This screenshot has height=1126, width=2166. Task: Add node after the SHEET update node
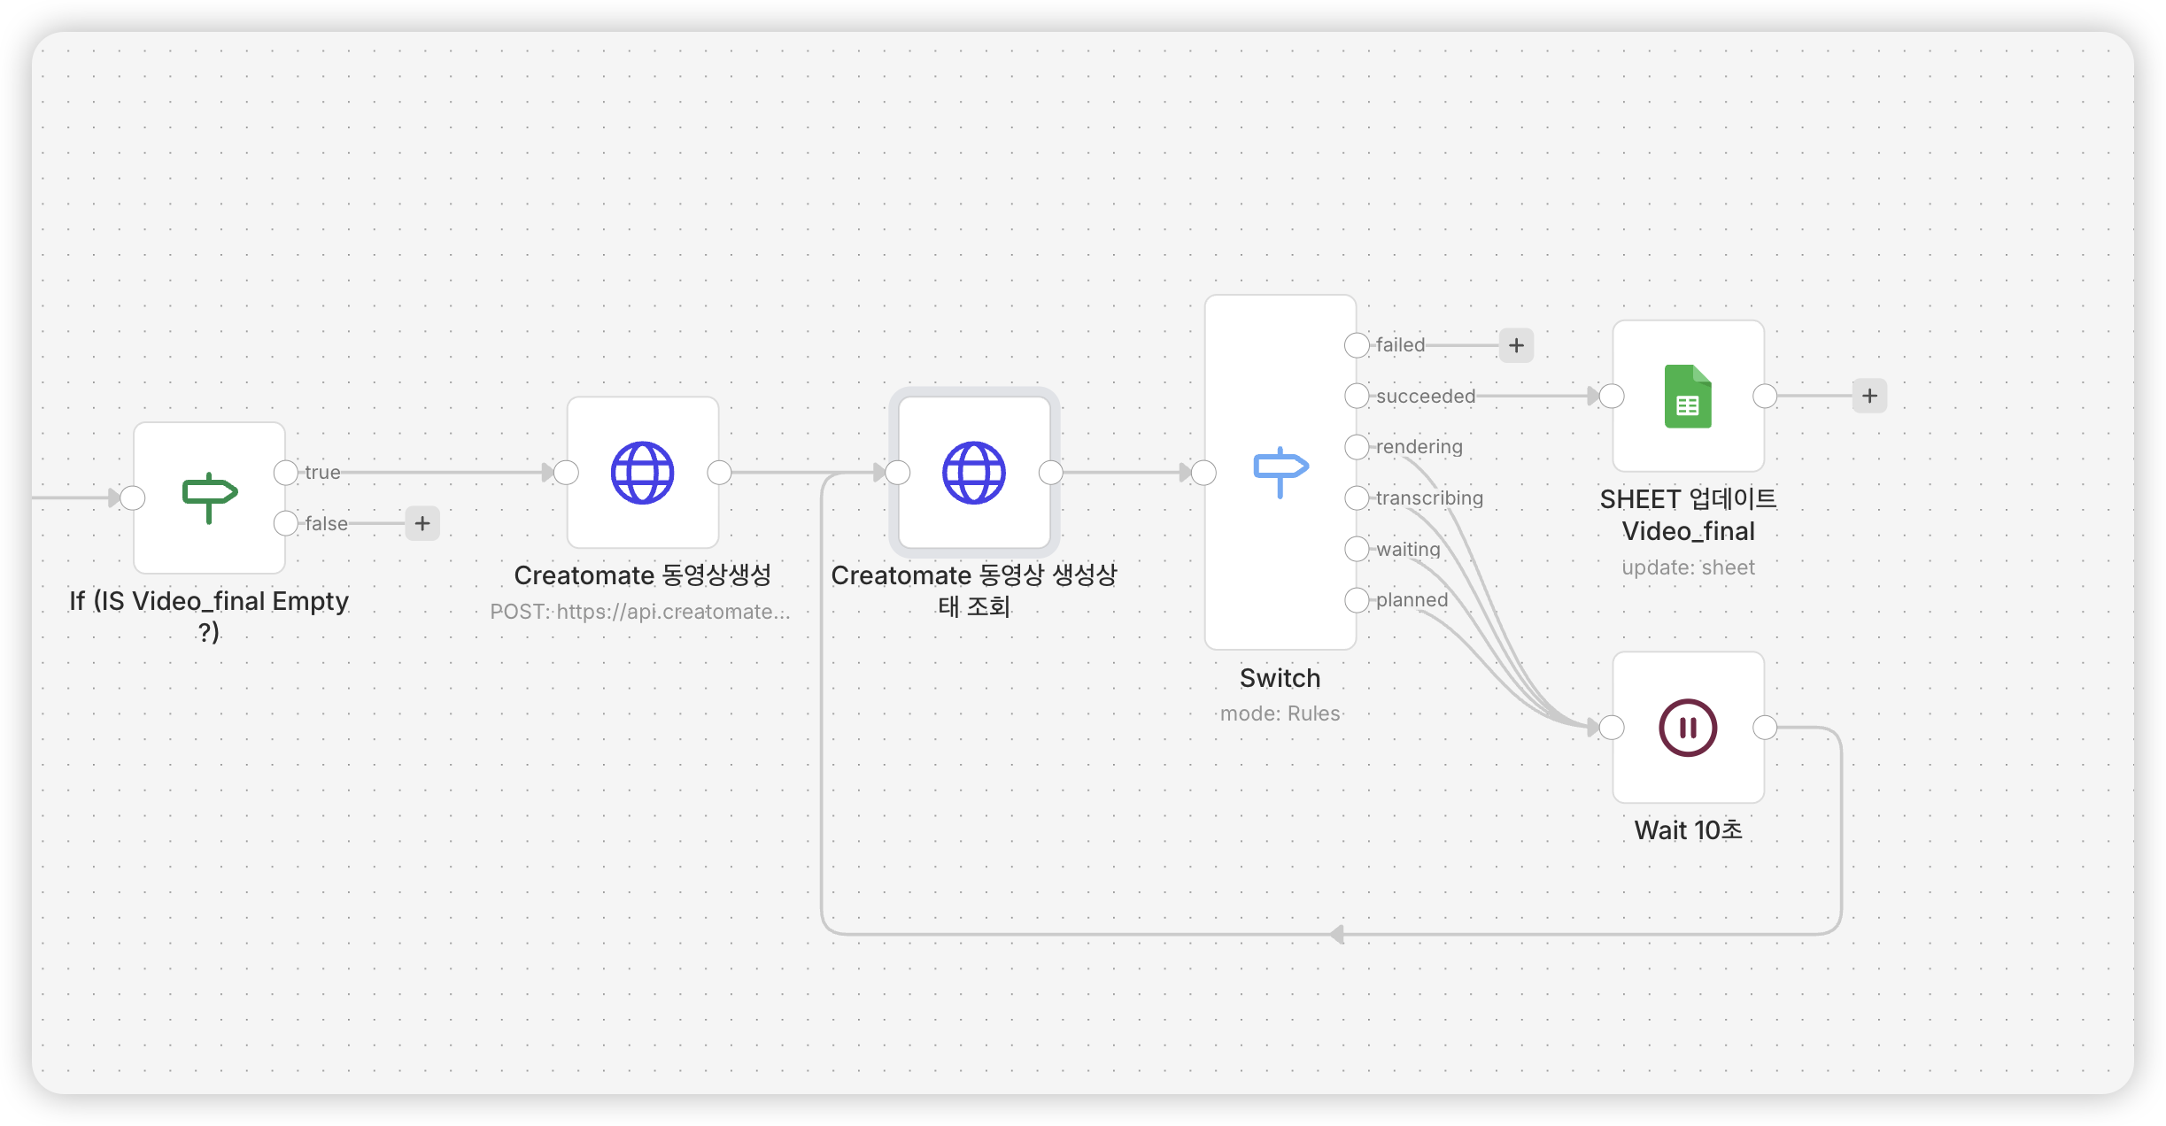click(1869, 396)
